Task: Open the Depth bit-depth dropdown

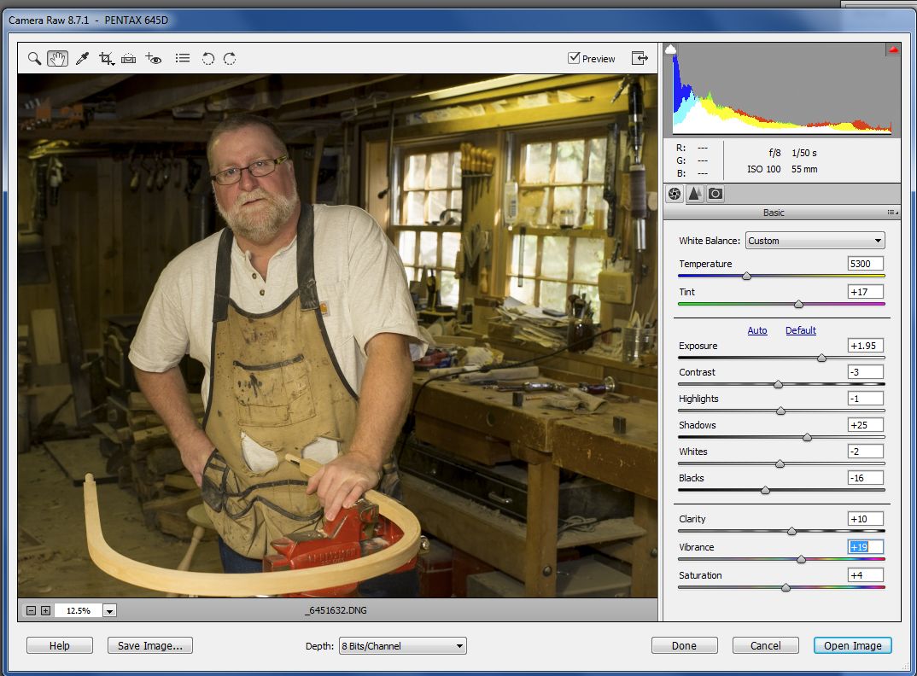Action: click(x=402, y=645)
